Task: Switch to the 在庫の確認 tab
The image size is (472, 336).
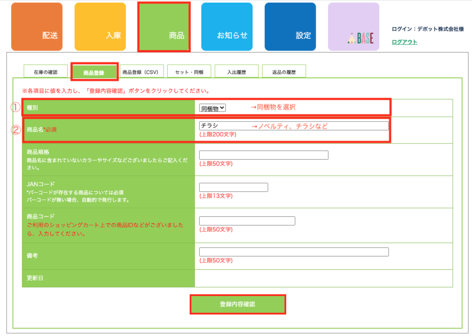Action: pyautogui.click(x=46, y=72)
